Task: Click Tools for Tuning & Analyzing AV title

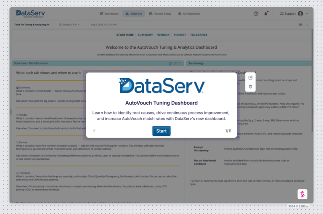Action: [x=32, y=24]
